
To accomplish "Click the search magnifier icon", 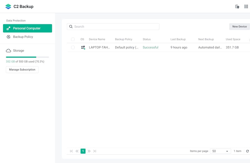I will pos(71,27).
